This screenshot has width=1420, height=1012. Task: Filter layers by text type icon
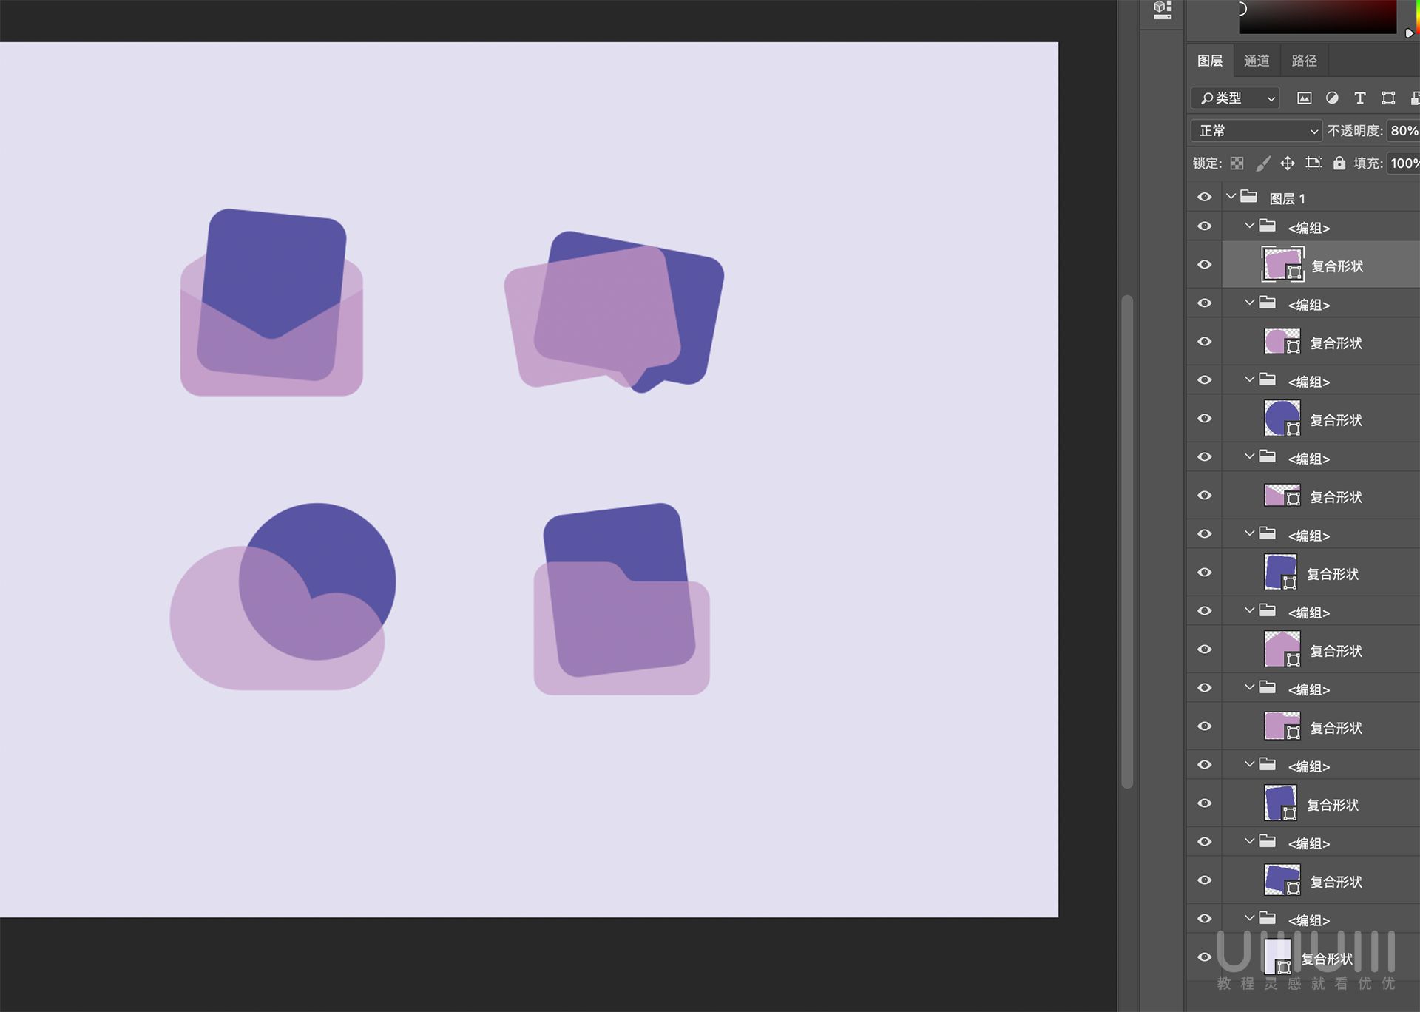(1359, 98)
